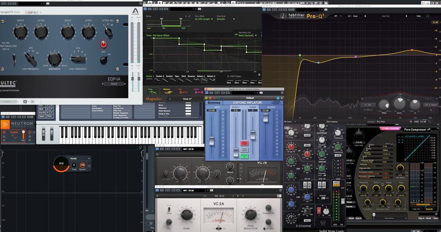Click Pure Compressor Threshold knob
This screenshot has height=232, width=441.
(x=364, y=188)
